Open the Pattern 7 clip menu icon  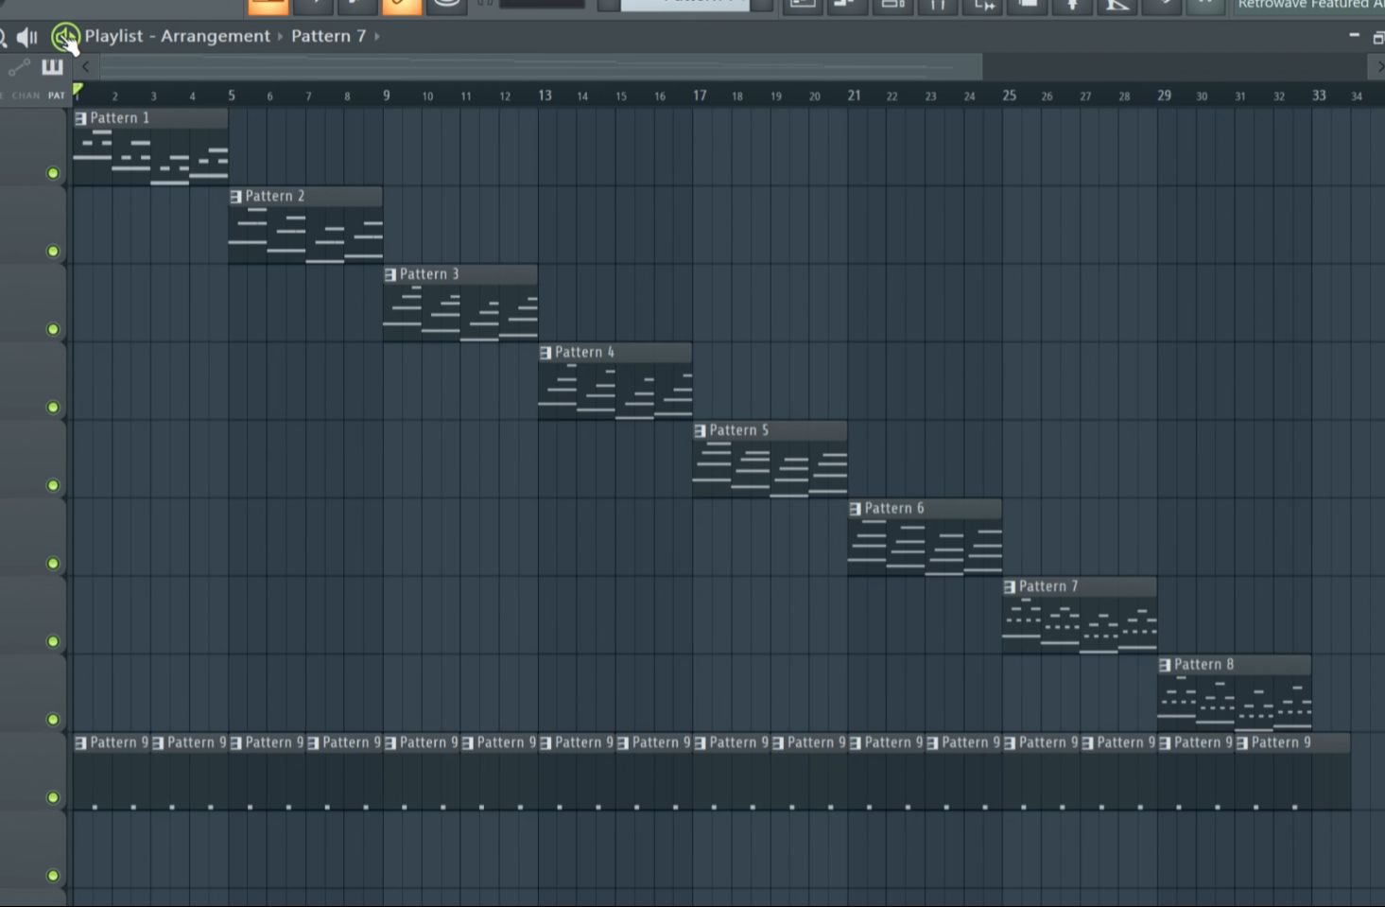pyautogui.click(x=1010, y=586)
